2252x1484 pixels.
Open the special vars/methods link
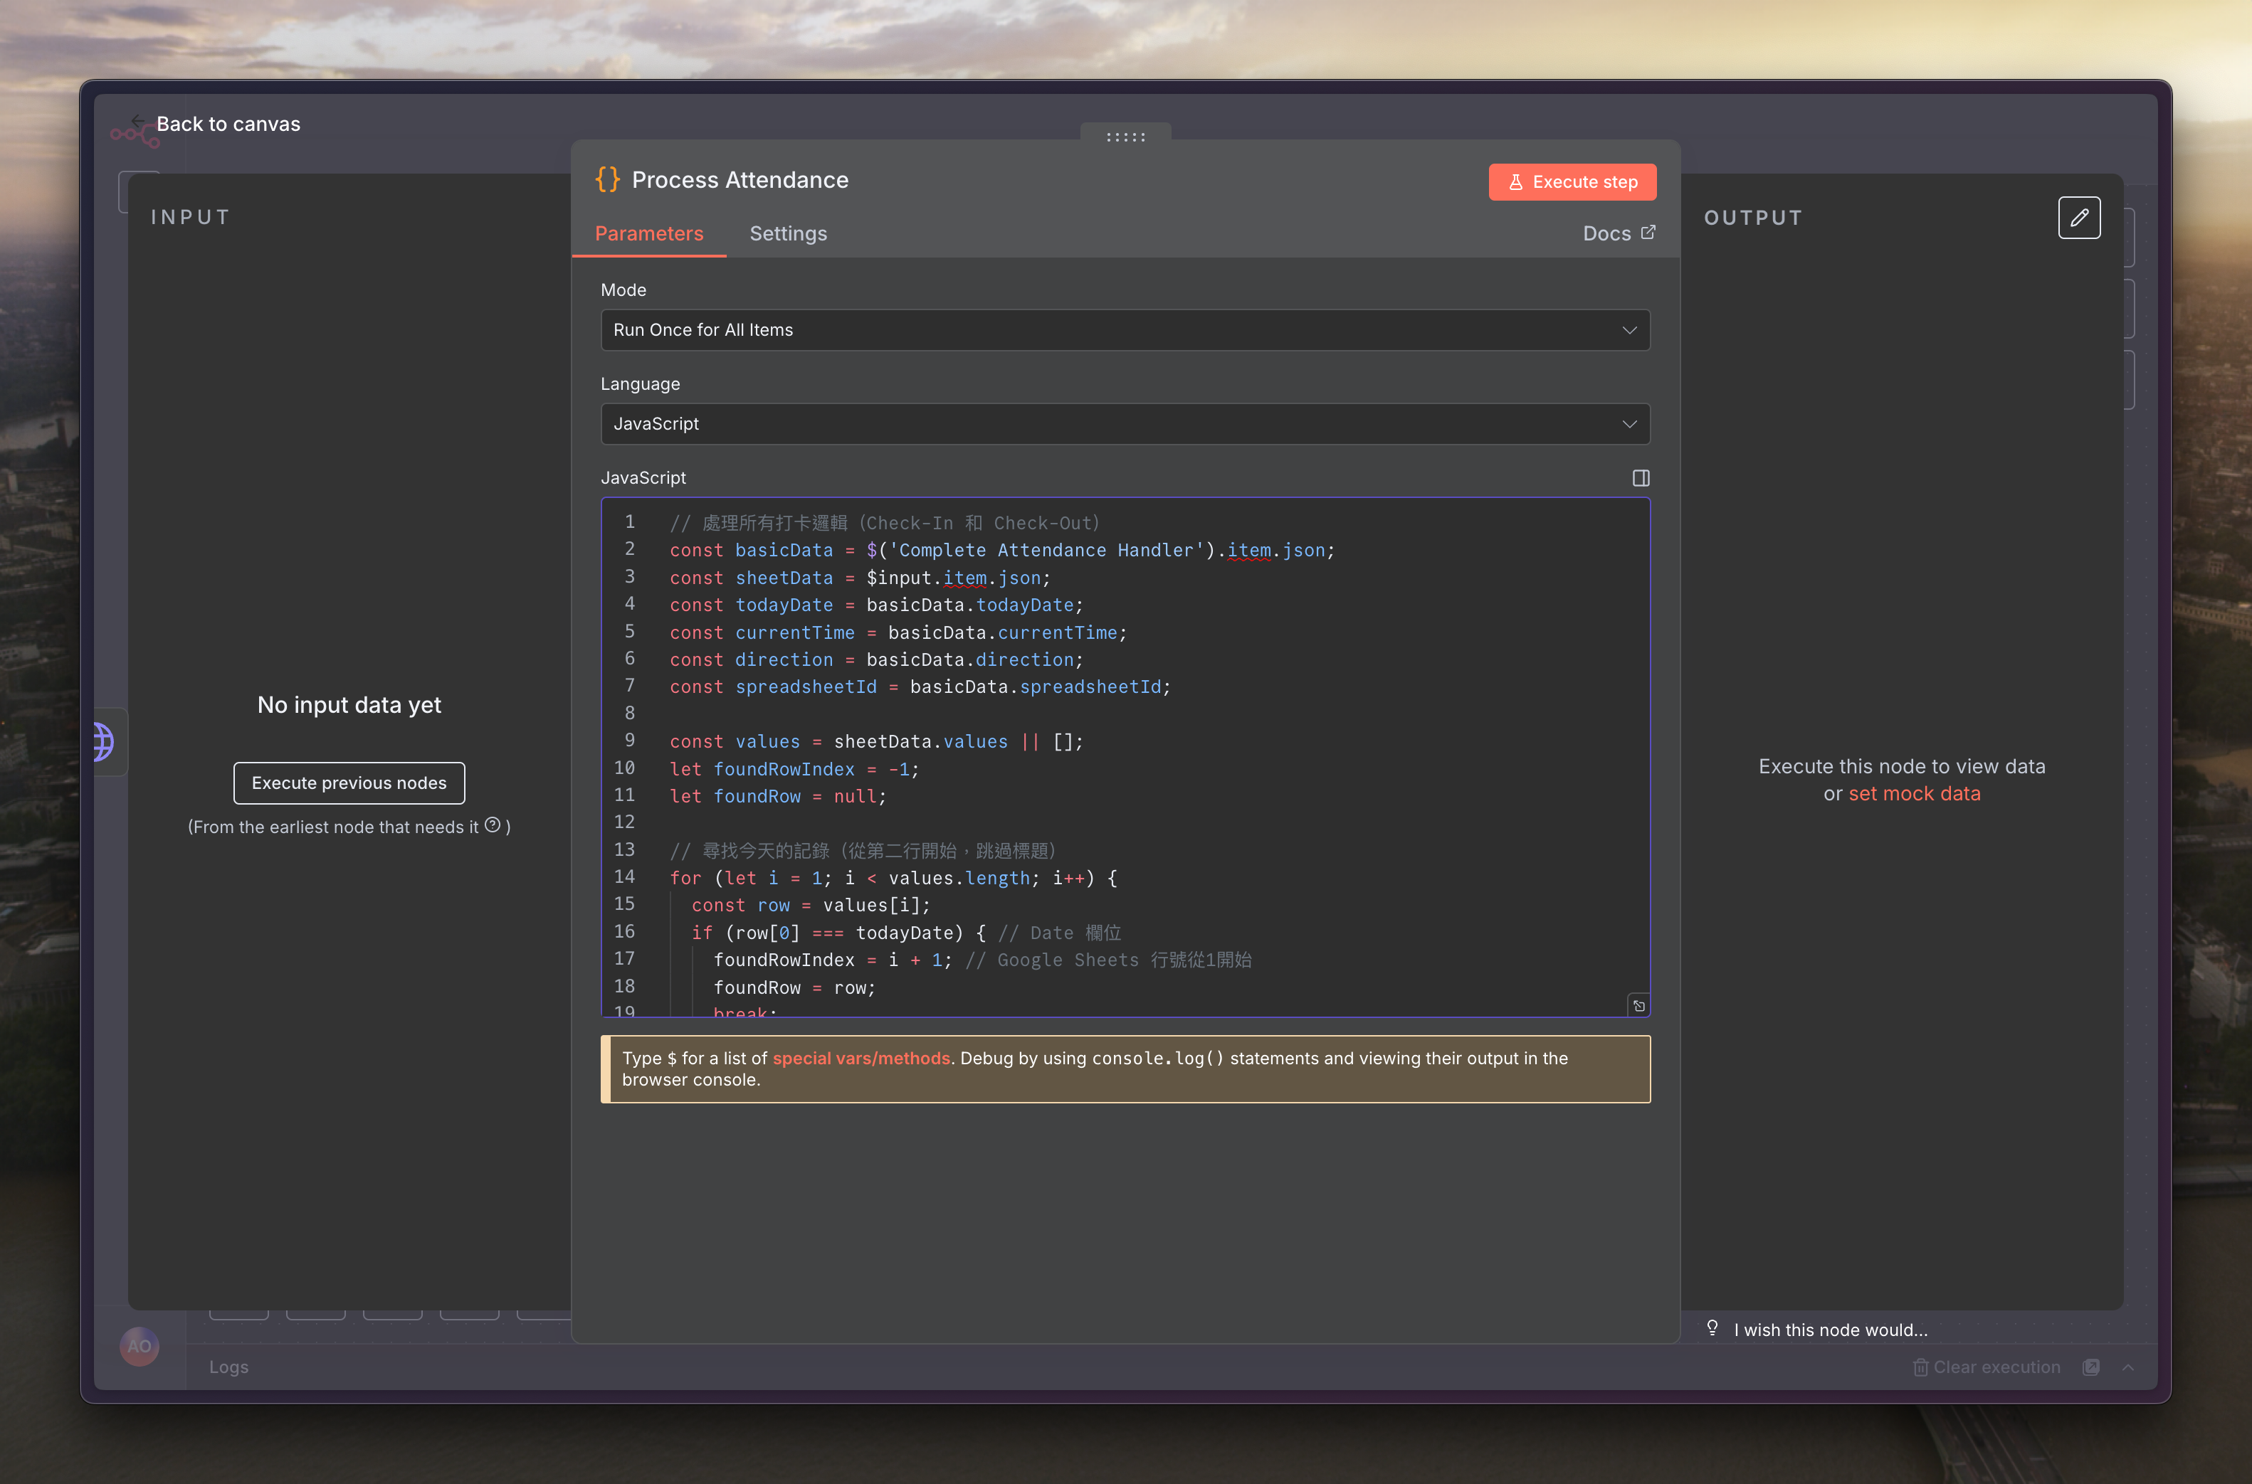tap(861, 1058)
